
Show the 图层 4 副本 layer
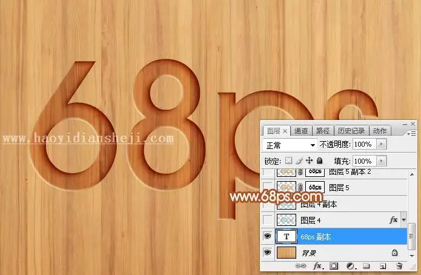[267, 205]
